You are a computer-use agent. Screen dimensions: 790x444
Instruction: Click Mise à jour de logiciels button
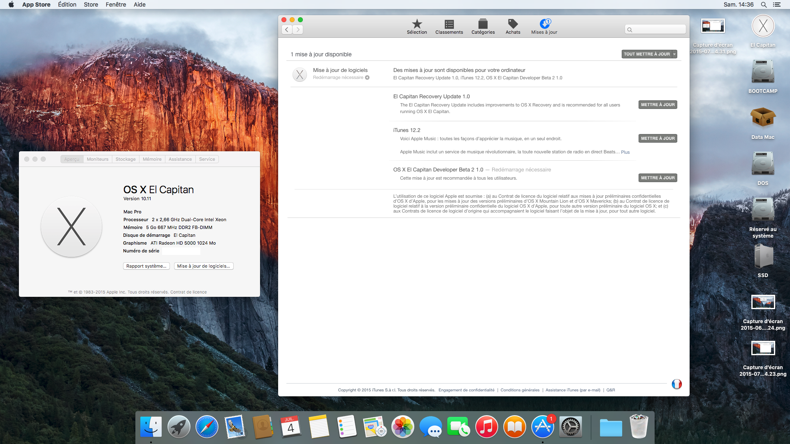click(x=204, y=266)
